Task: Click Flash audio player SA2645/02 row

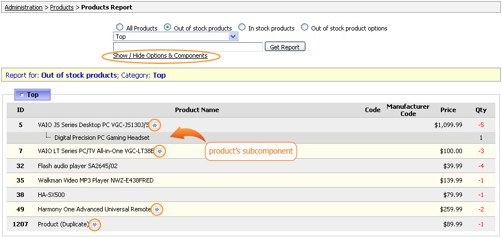Action: [251, 166]
